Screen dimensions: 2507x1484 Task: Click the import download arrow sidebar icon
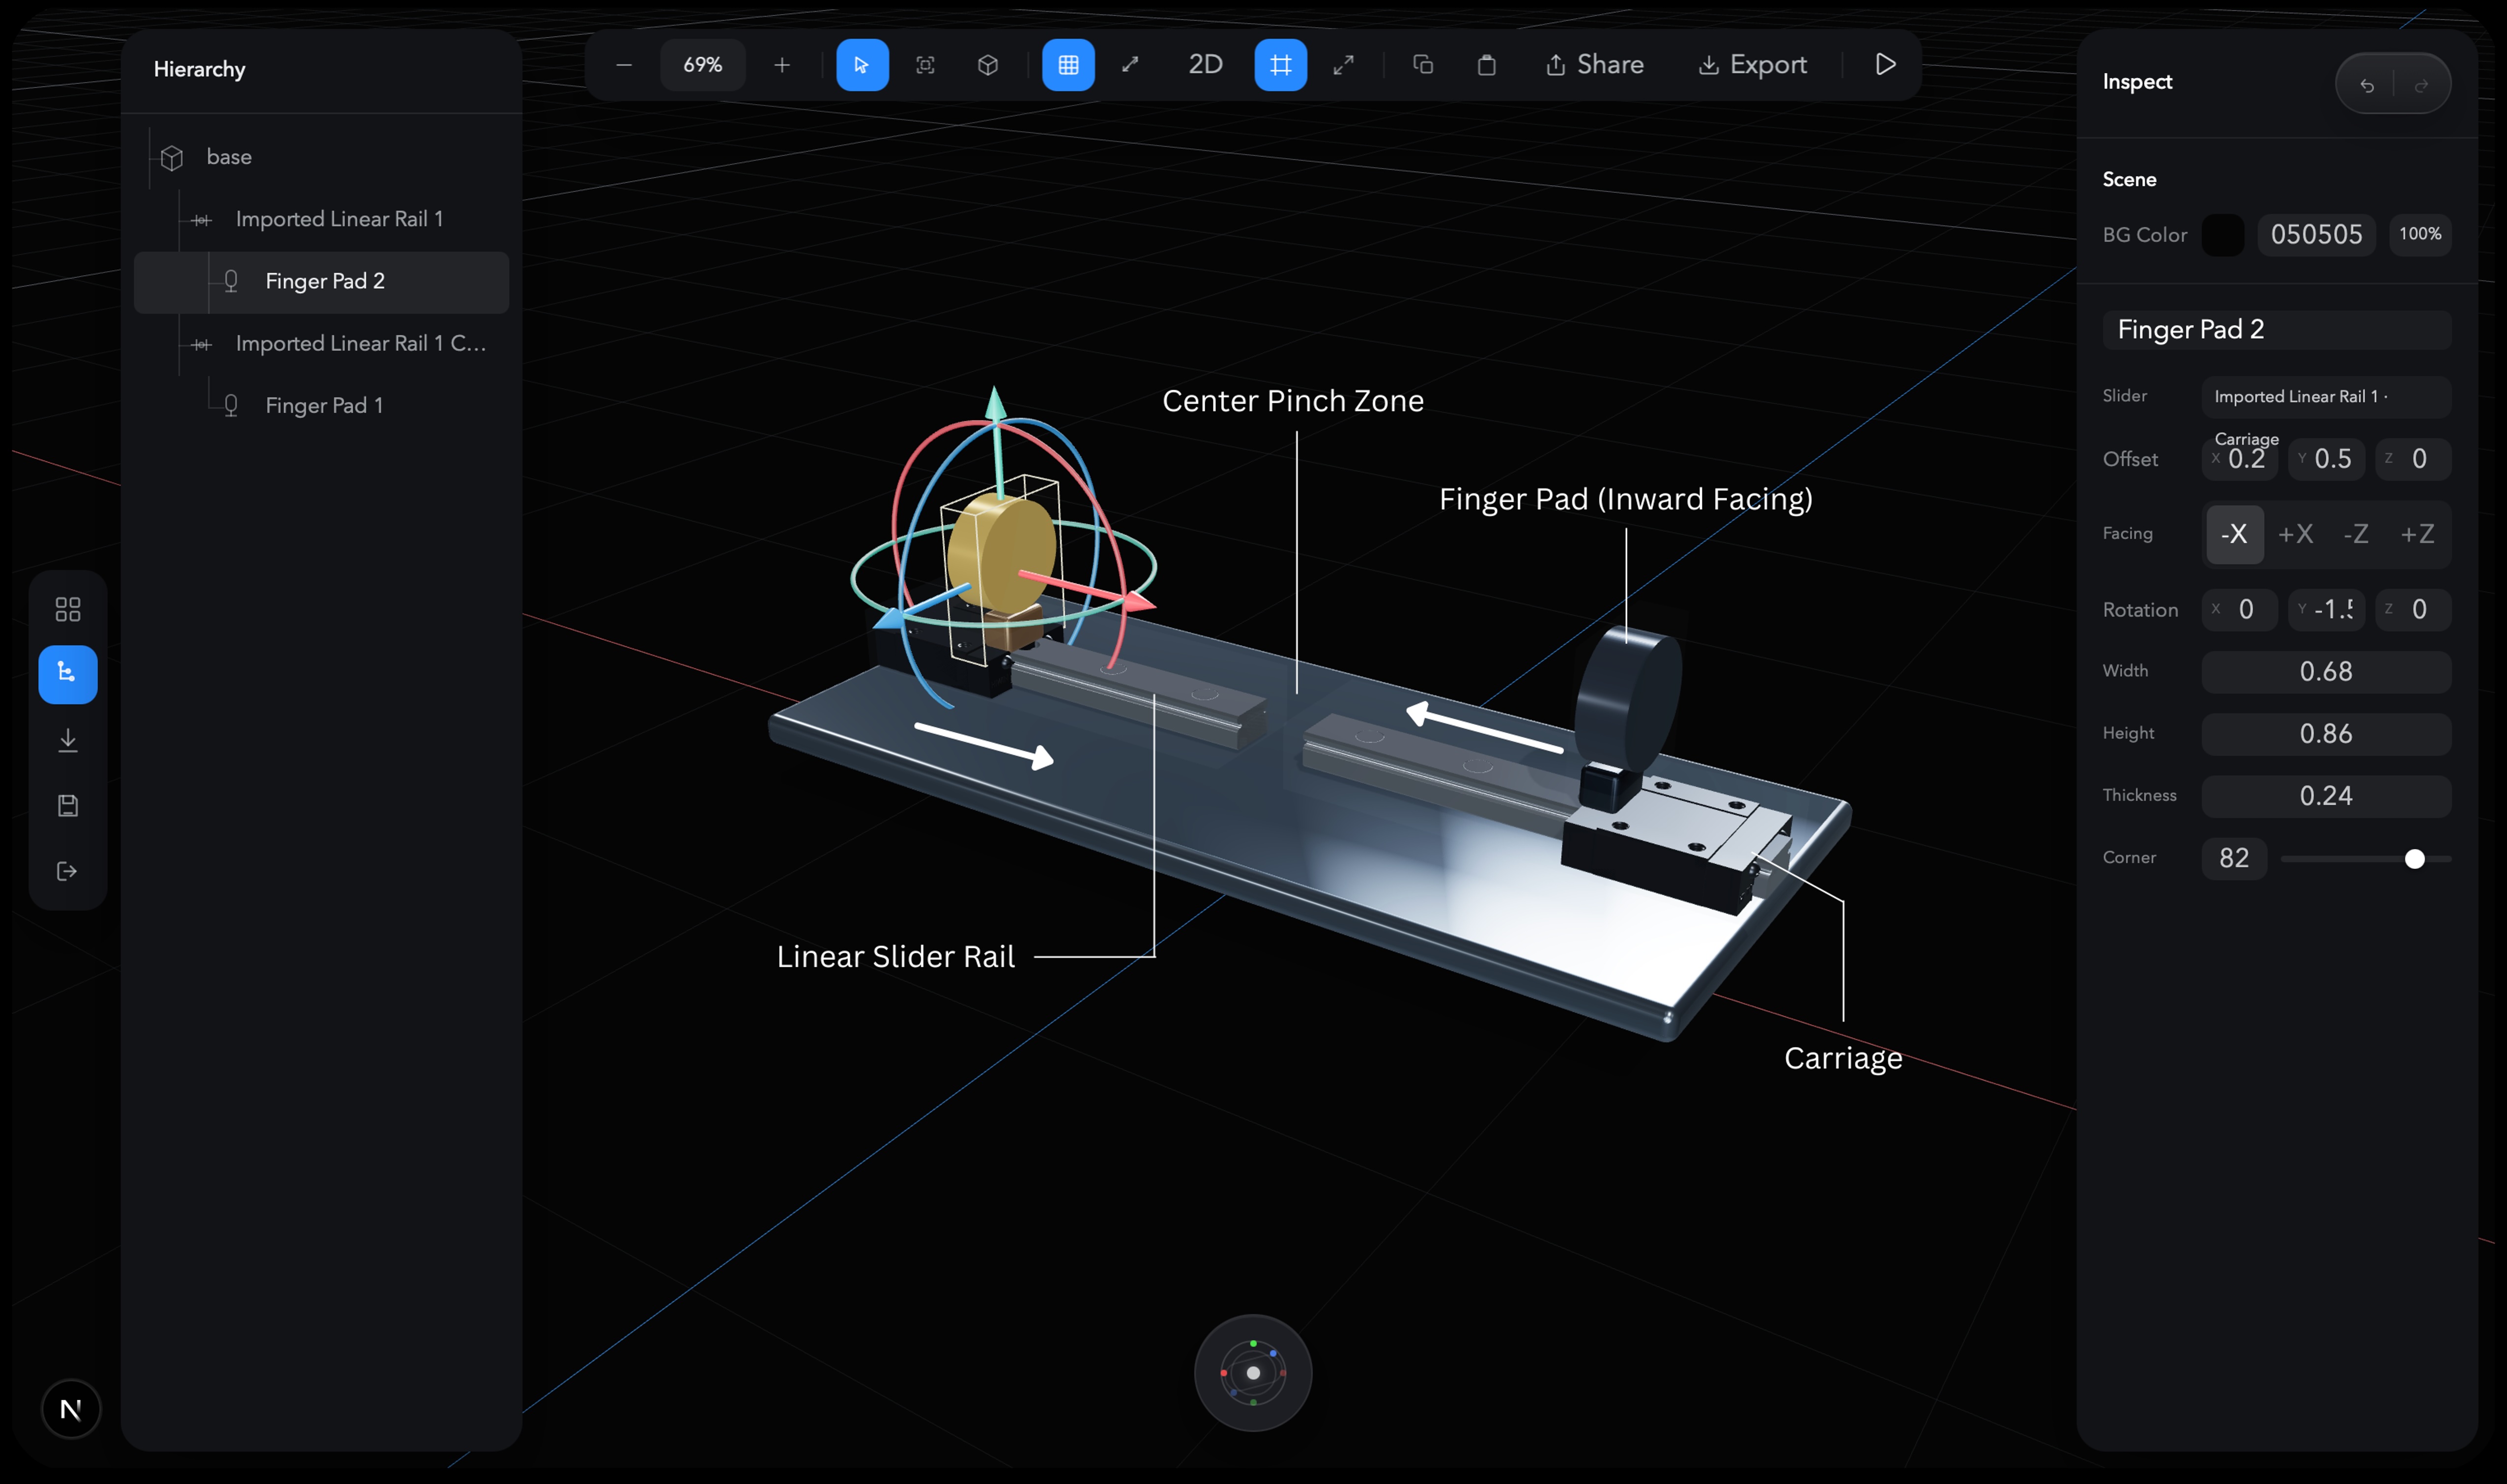(x=68, y=740)
